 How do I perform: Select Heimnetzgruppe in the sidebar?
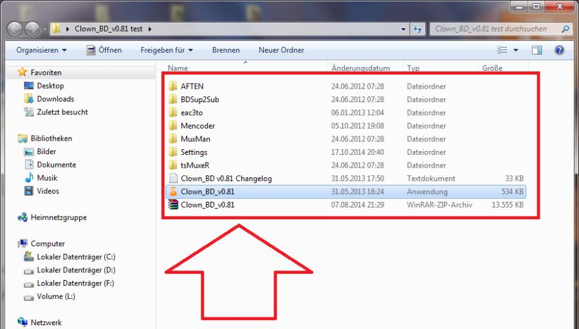coord(59,218)
